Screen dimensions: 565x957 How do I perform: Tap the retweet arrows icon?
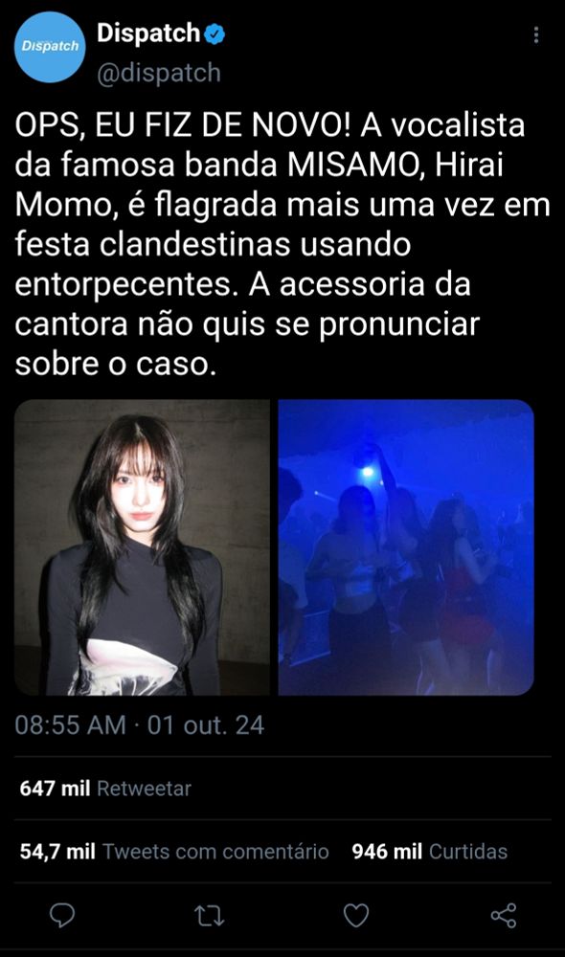(209, 916)
